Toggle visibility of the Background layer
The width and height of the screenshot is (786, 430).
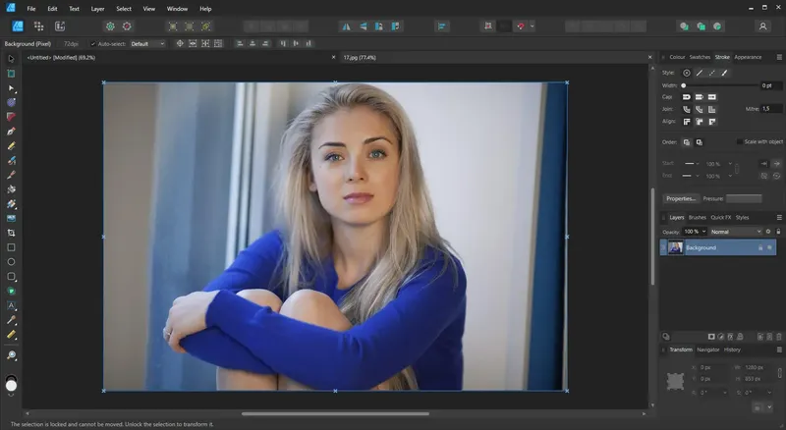pyautogui.click(x=770, y=247)
